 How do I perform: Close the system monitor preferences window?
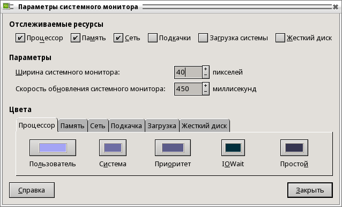point(336,7)
